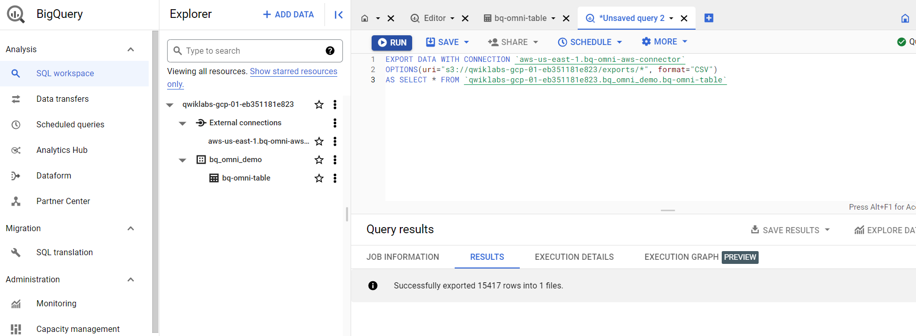The image size is (916, 336).
Task: Star the aws-us-east-1.bq-omni-aws connection
Action: [319, 142]
